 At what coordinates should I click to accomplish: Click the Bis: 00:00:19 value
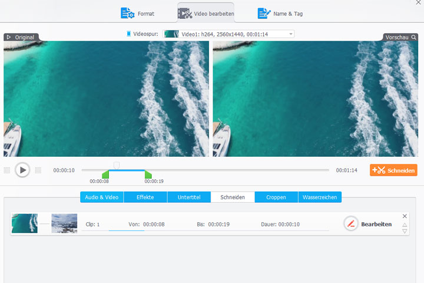[x=218, y=225]
